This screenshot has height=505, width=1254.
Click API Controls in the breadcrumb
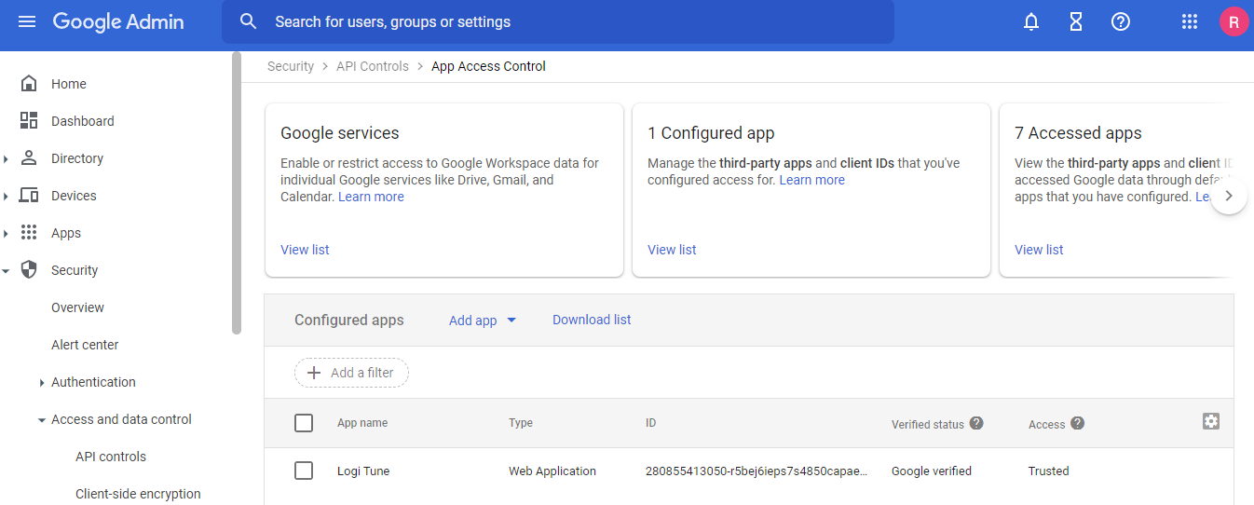pyautogui.click(x=373, y=66)
